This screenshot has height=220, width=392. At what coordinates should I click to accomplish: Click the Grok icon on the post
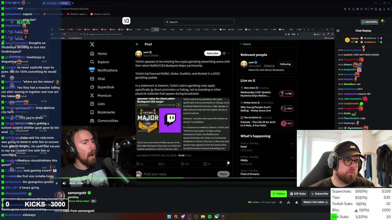click(224, 53)
